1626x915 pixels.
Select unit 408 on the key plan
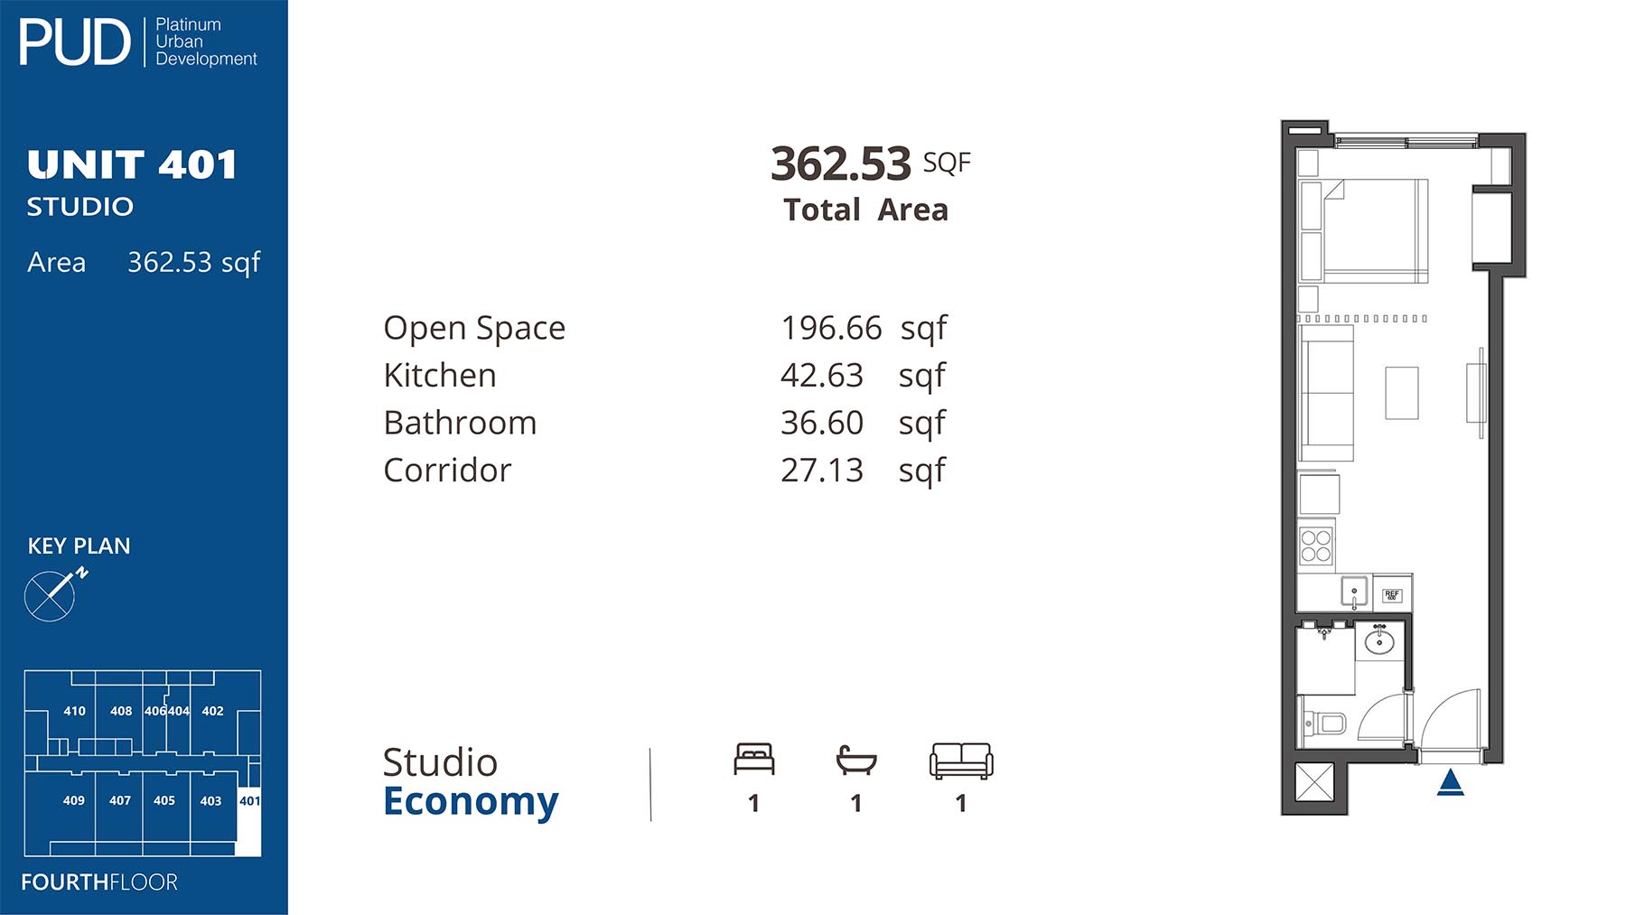point(121,711)
